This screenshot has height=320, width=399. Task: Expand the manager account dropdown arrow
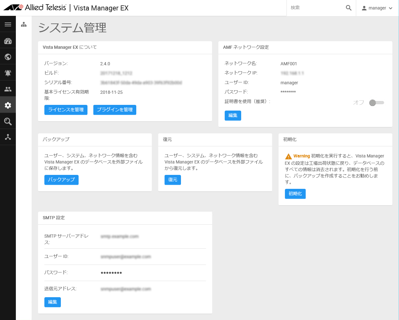390,8
